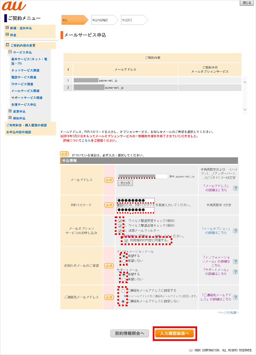256x355 pixels.
Task: Expand 新規・追加申込 menu section
Action: (x=7, y=28)
